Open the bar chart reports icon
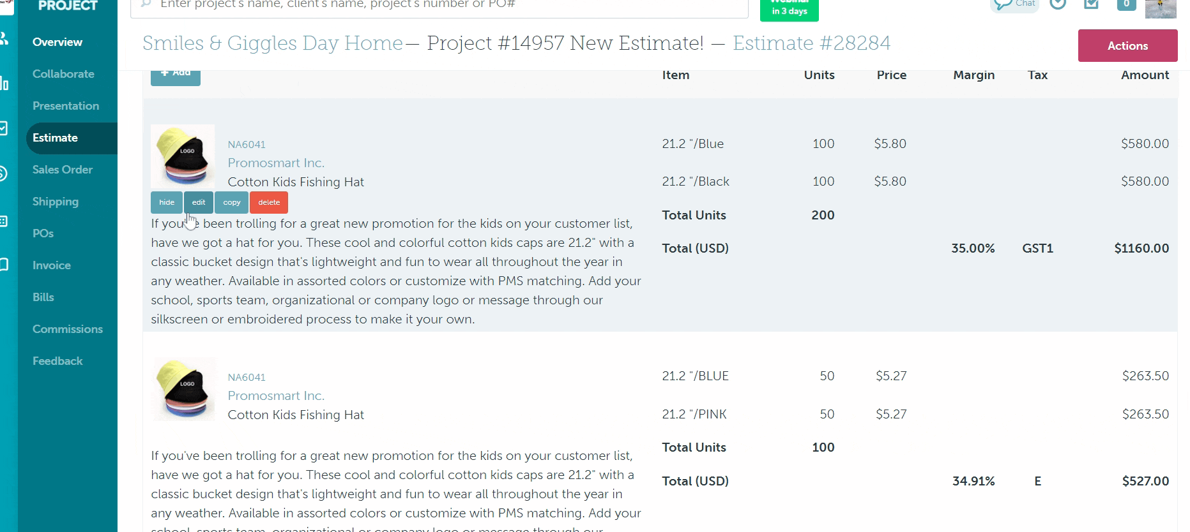This screenshot has height=532, width=1190. 4,84
